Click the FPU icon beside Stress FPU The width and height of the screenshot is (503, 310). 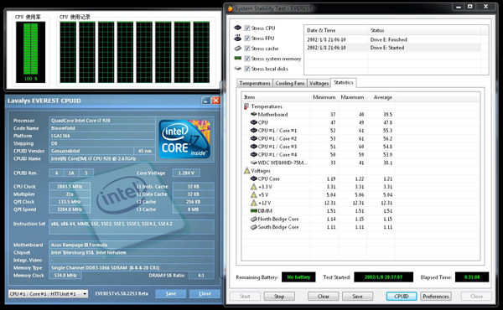[237, 38]
